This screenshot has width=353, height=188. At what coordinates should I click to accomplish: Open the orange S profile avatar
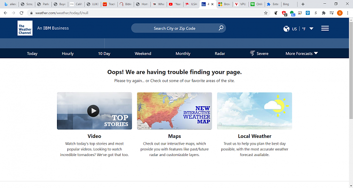340,13
